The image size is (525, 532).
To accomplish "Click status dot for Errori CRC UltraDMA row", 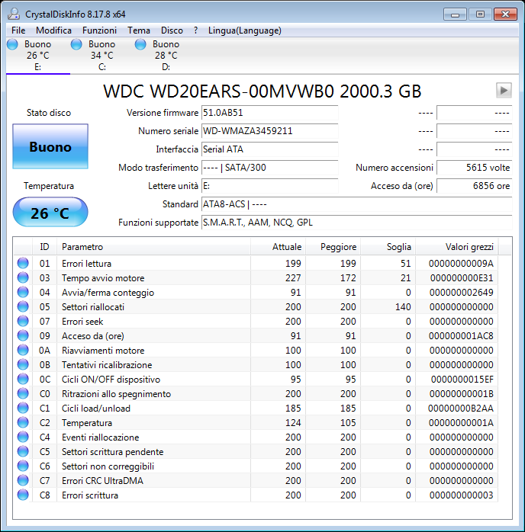I will tap(23, 480).
